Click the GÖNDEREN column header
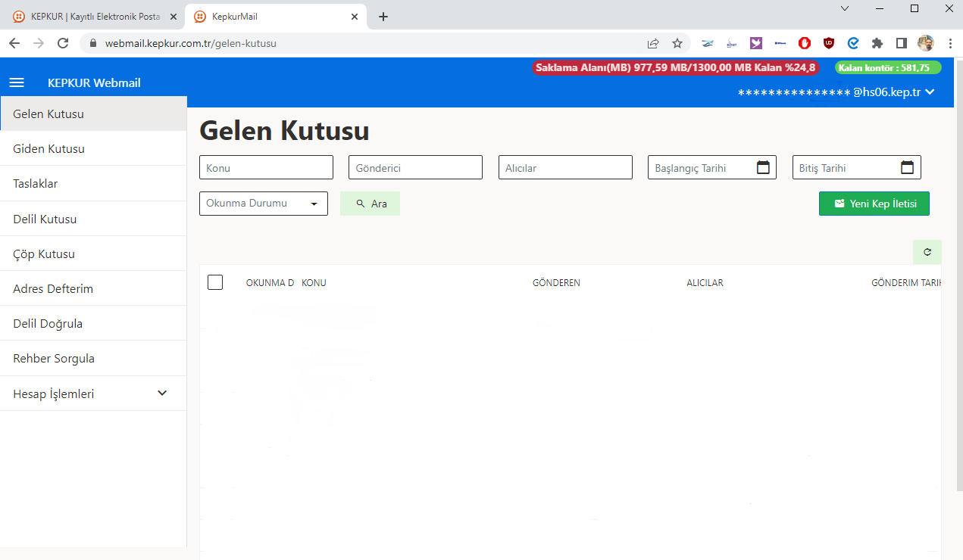The height and width of the screenshot is (560, 963). [x=556, y=283]
